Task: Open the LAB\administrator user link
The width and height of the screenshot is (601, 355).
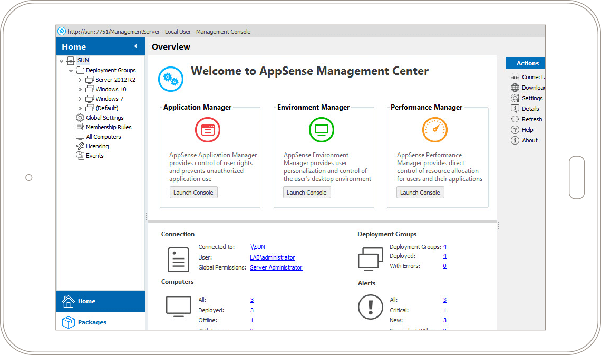Action: tap(273, 257)
